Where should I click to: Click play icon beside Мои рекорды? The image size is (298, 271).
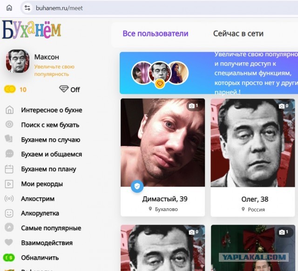(x=9, y=184)
